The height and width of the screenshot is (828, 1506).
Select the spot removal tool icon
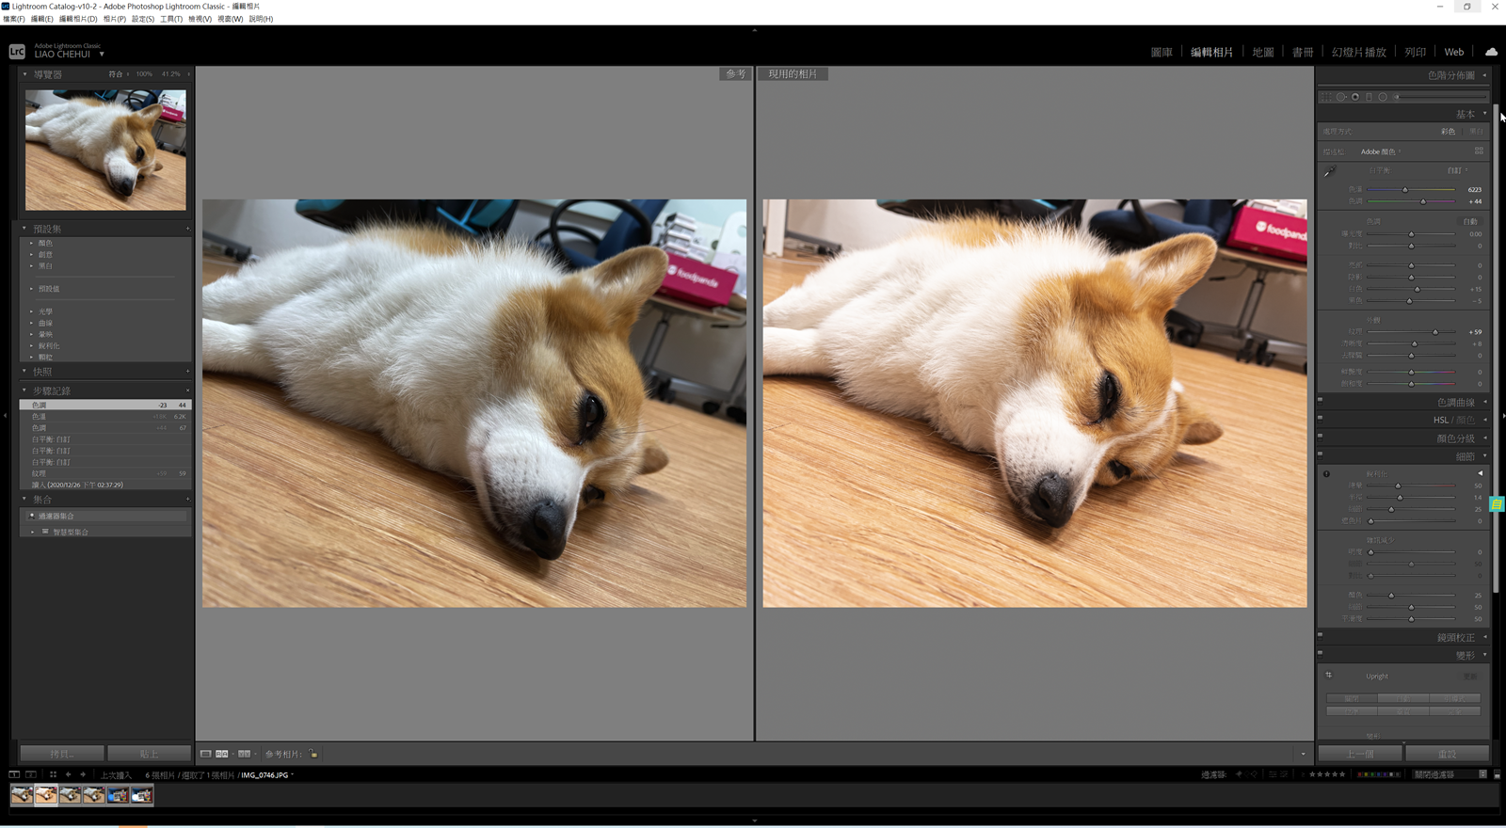point(1341,97)
